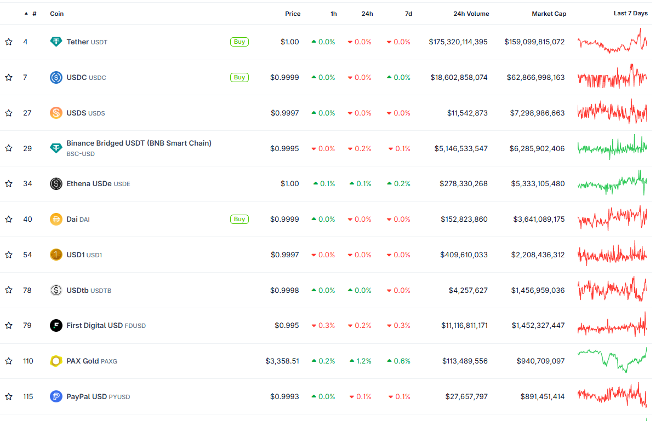Star the PayPal USD row
This screenshot has width=667, height=421.
[x=9, y=396]
